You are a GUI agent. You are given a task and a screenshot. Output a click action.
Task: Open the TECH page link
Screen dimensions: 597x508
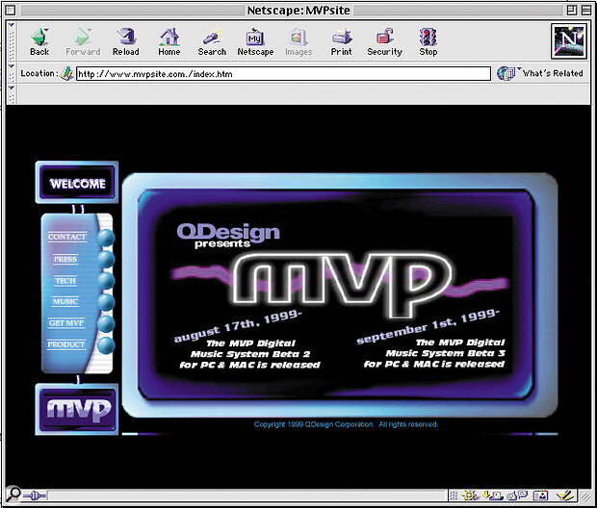pyautogui.click(x=65, y=281)
